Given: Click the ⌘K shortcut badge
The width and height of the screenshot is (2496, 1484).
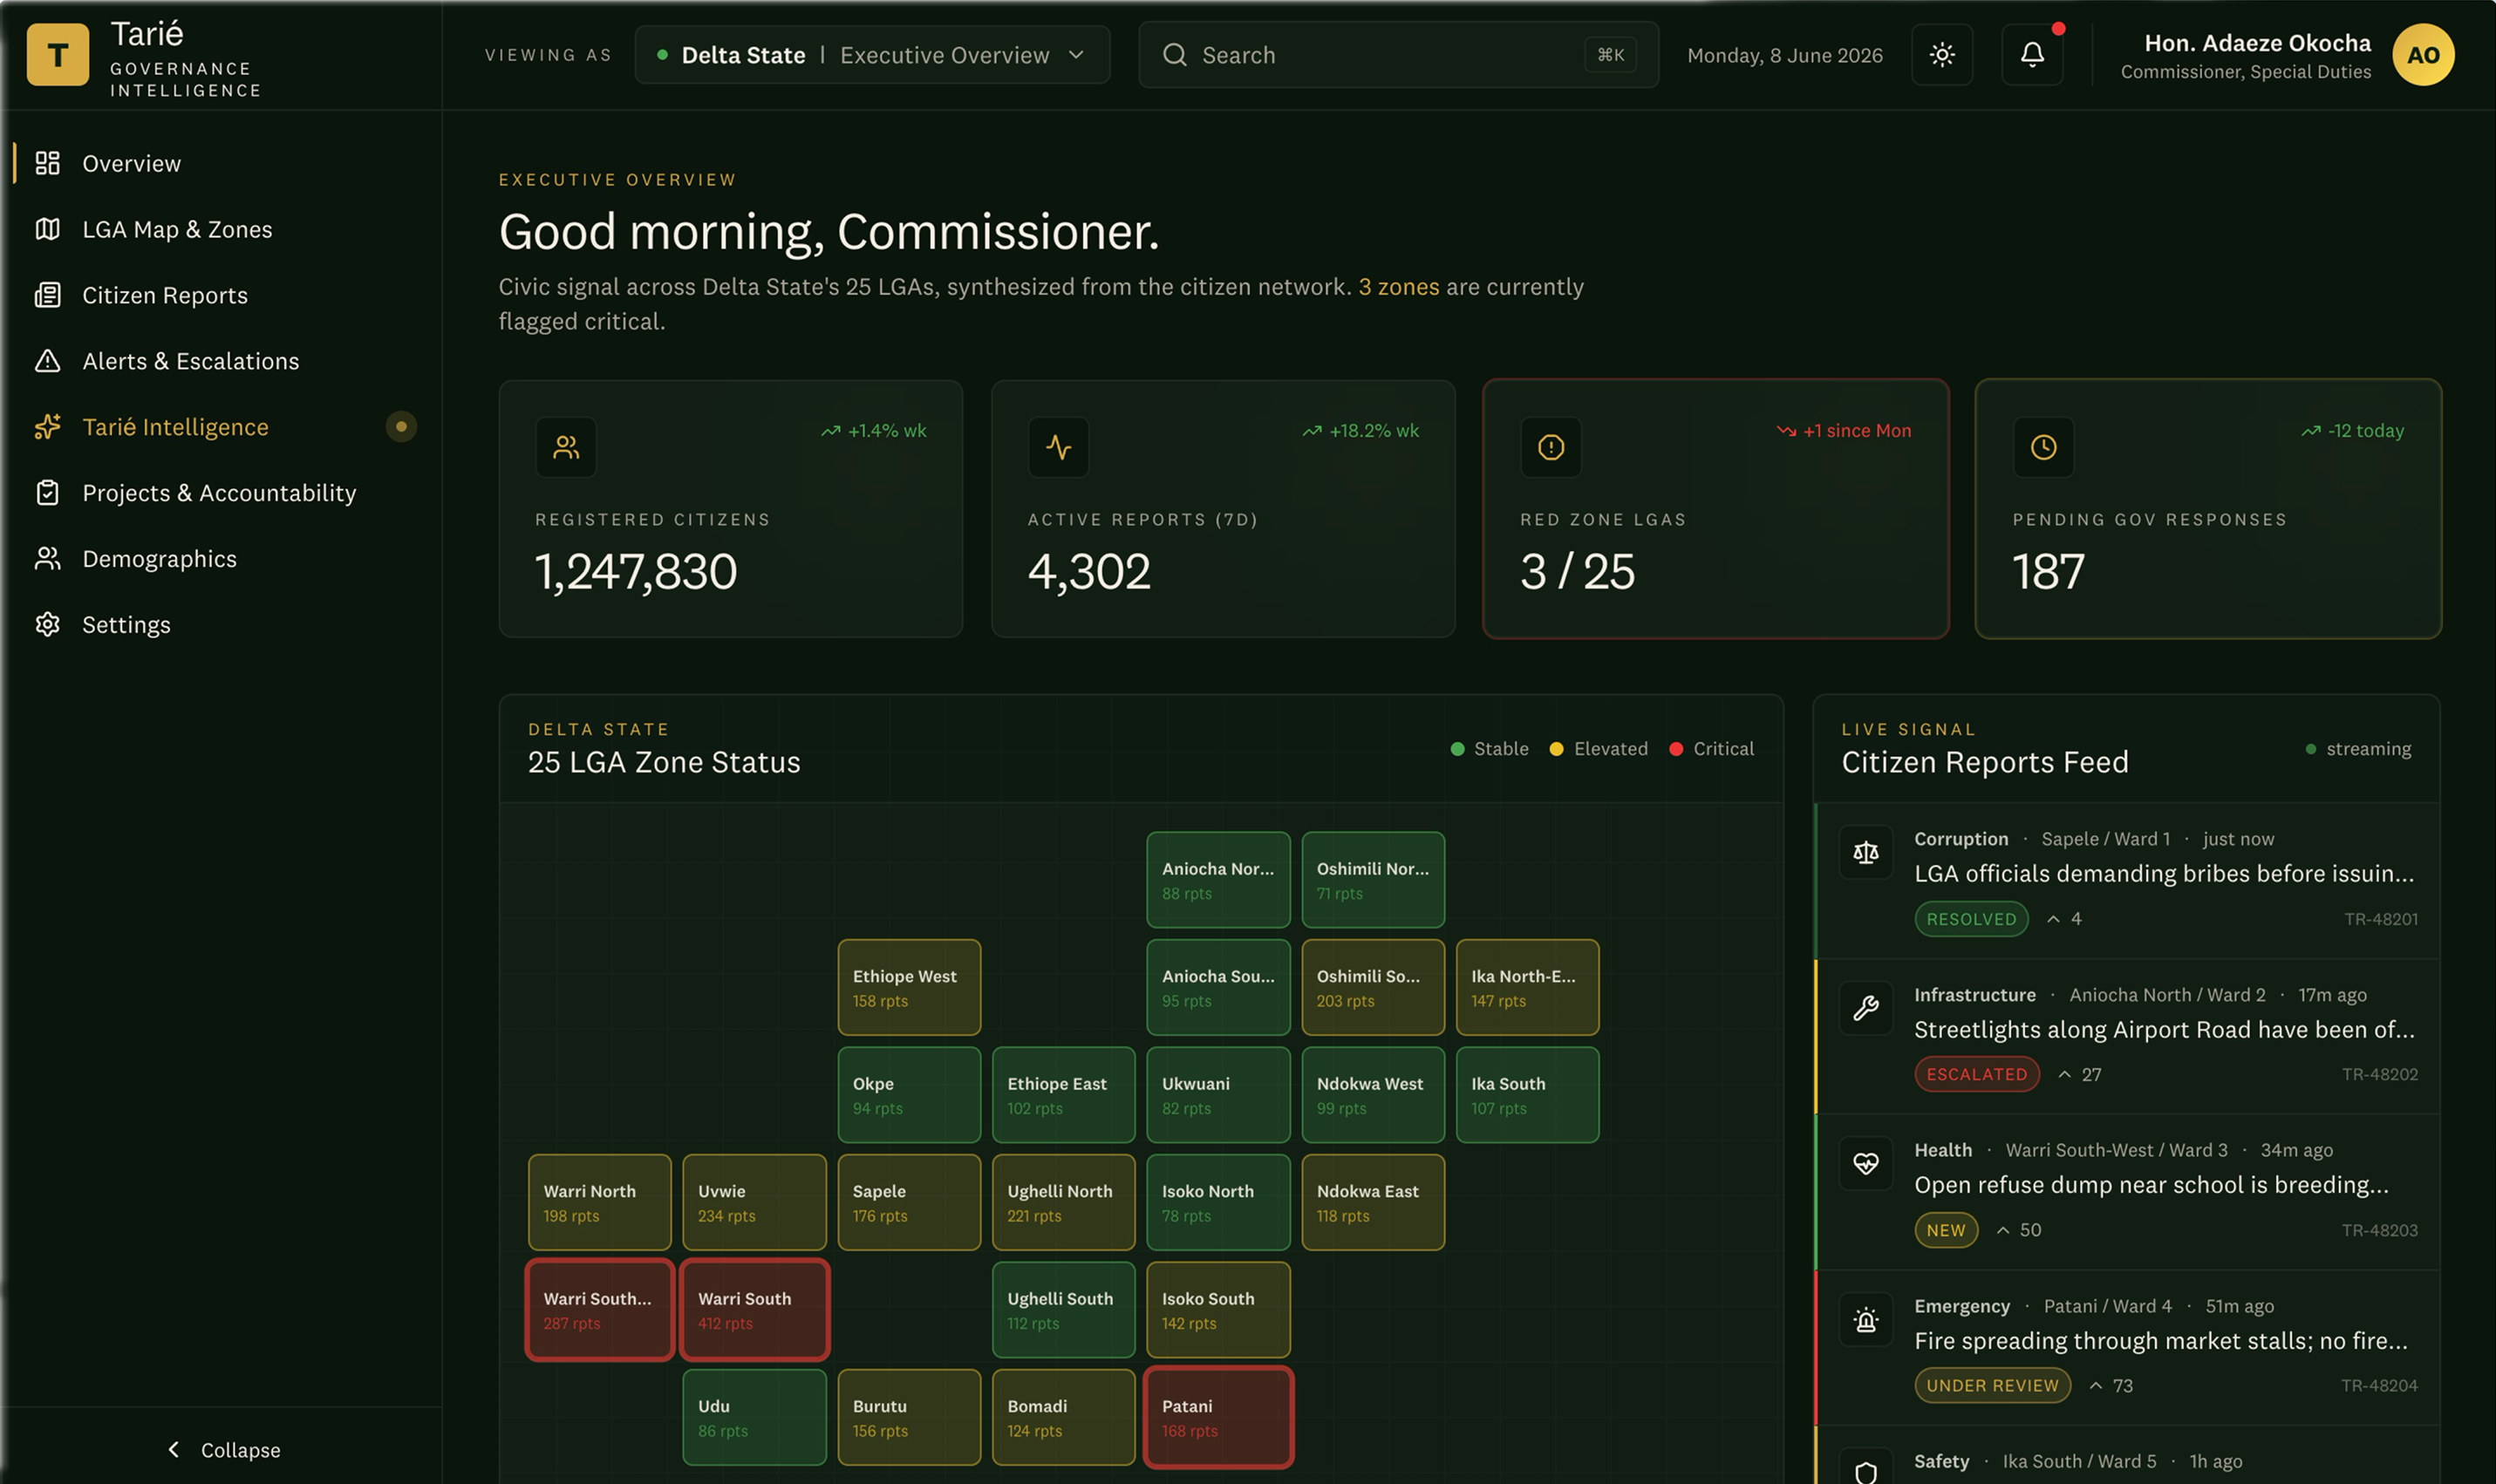Looking at the screenshot, I should [1610, 55].
